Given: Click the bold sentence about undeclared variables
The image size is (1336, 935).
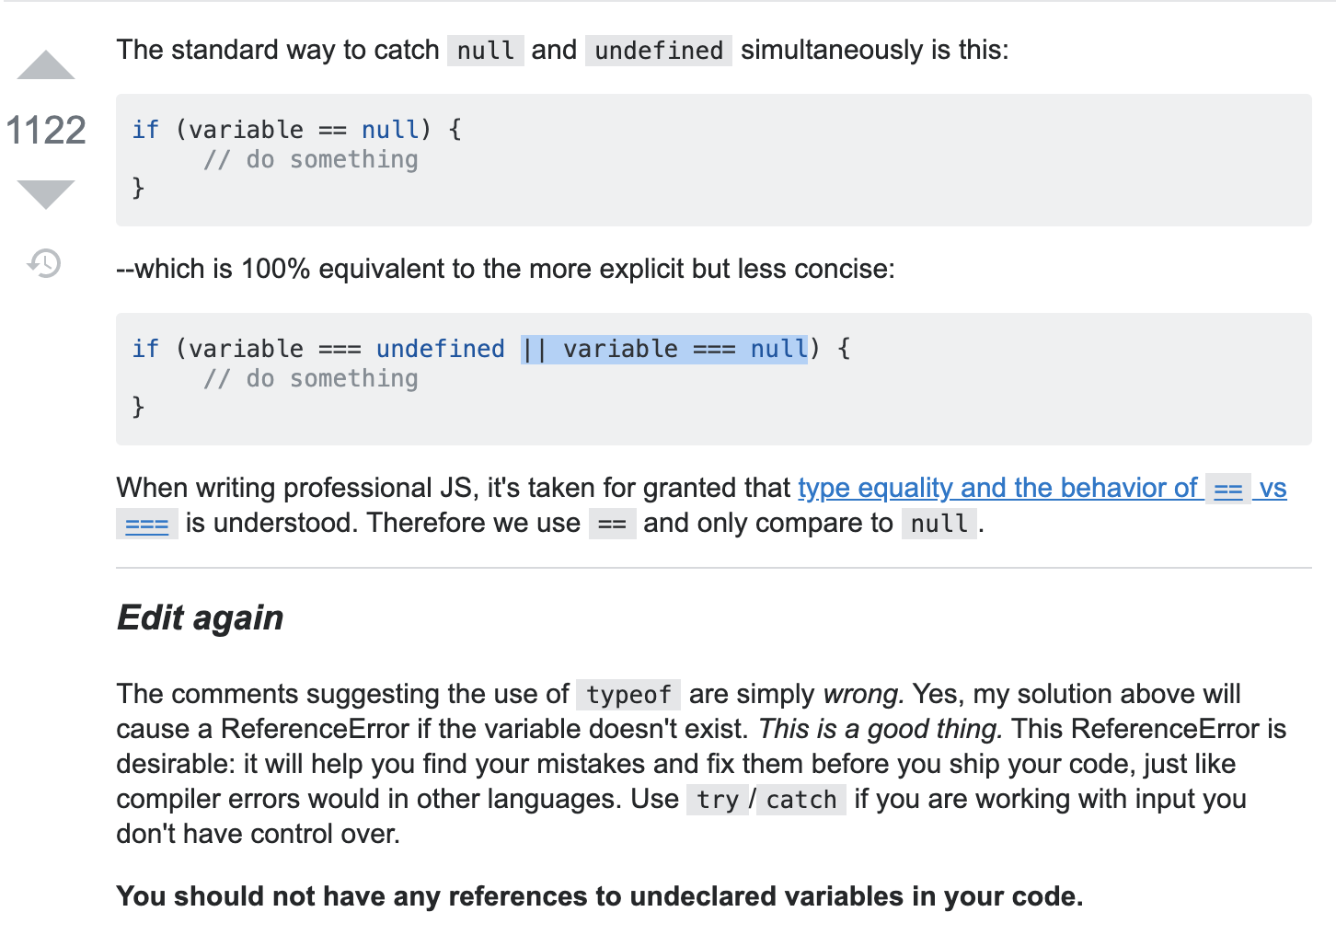Looking at the screenshot, I should click(600, 896).
